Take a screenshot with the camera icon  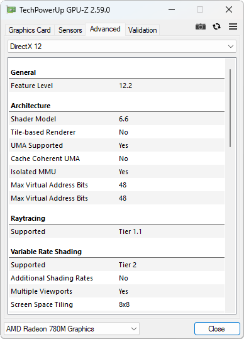[201, 26]
